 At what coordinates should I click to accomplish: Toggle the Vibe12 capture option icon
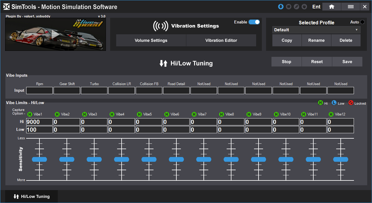331,114
